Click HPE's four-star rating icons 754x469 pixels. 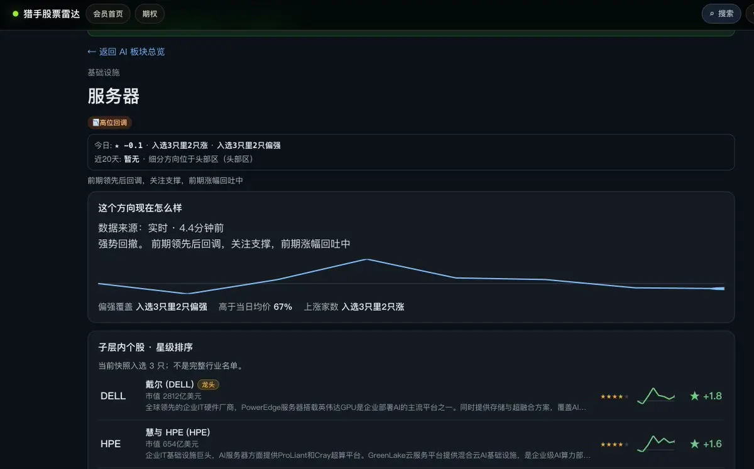[x=614, y=444]
